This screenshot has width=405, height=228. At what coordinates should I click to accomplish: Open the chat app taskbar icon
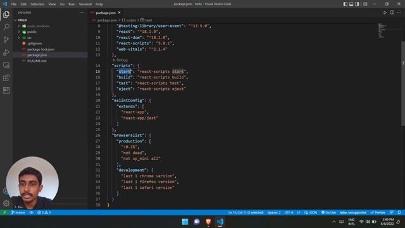tap(197, 222)
